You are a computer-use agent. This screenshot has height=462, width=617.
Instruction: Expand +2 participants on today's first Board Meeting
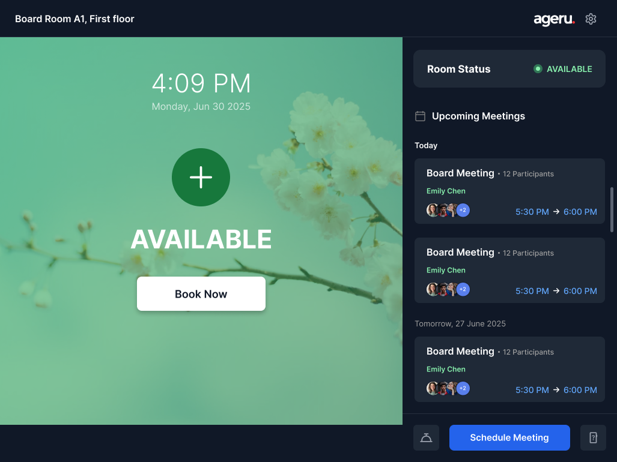click(x=463, y=210)
